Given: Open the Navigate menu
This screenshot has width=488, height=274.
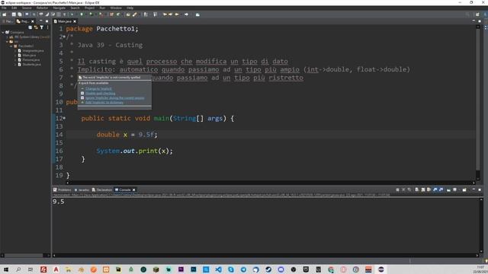Looking at the screenshot, I should pos(59,8).
